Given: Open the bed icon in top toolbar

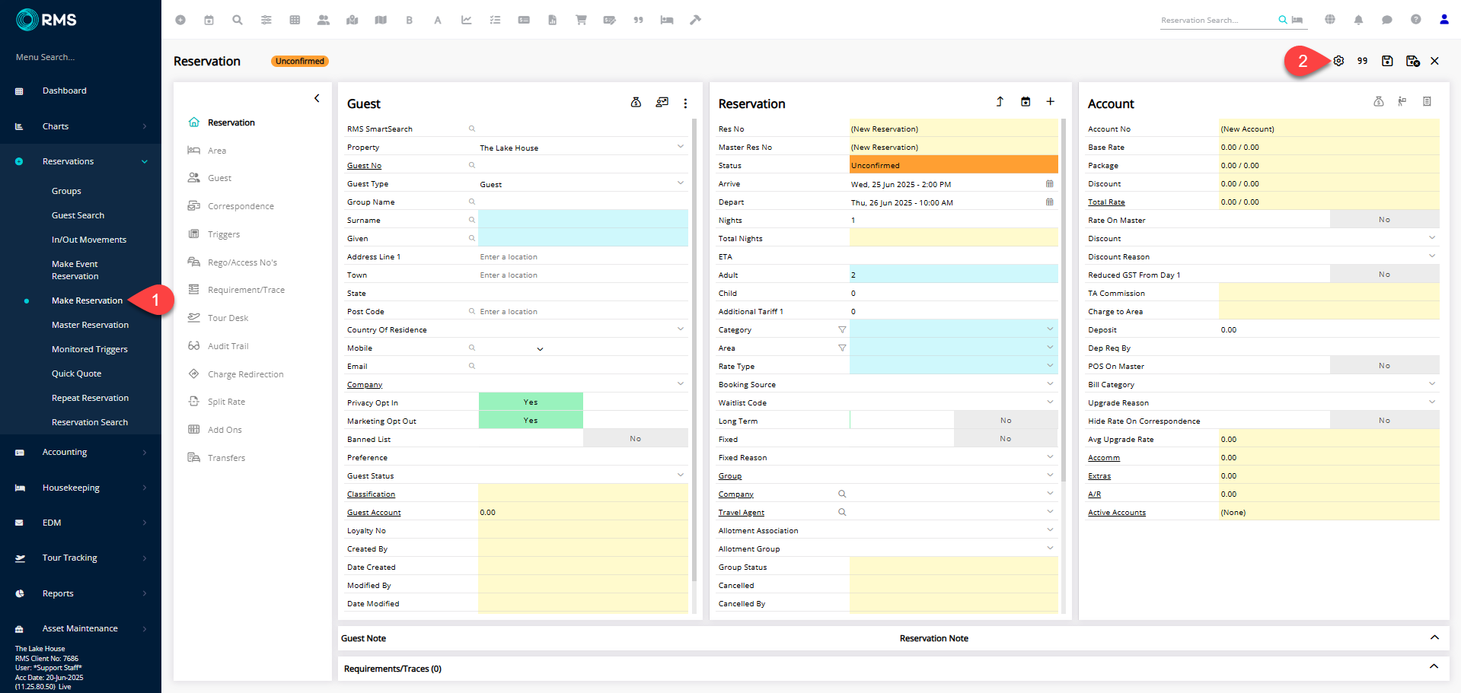Looking at the screenshot, I should (667, 21).
